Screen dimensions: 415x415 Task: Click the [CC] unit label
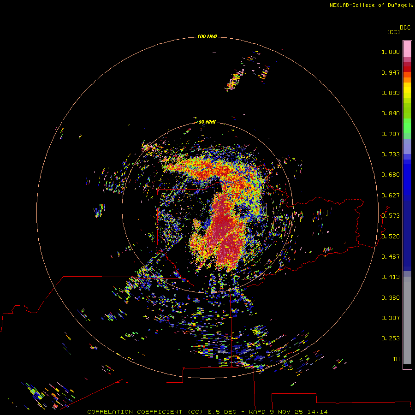[x=394, y=32]
